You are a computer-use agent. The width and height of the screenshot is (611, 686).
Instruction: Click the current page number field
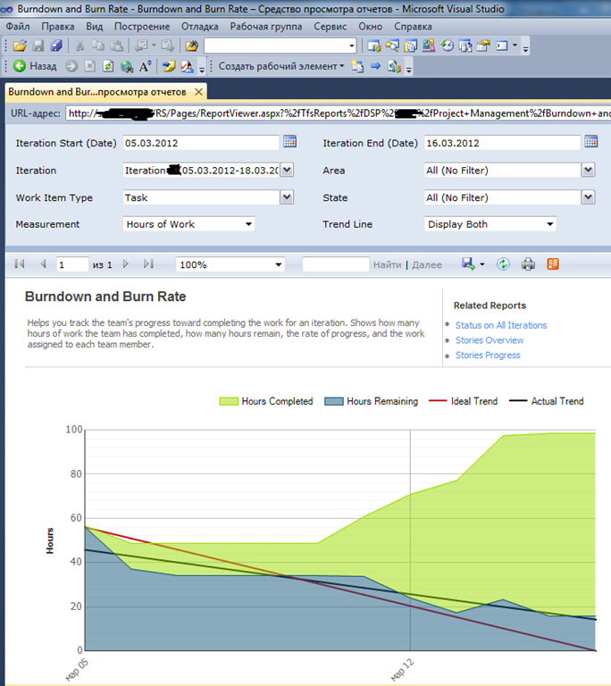[x=72, y=264]
